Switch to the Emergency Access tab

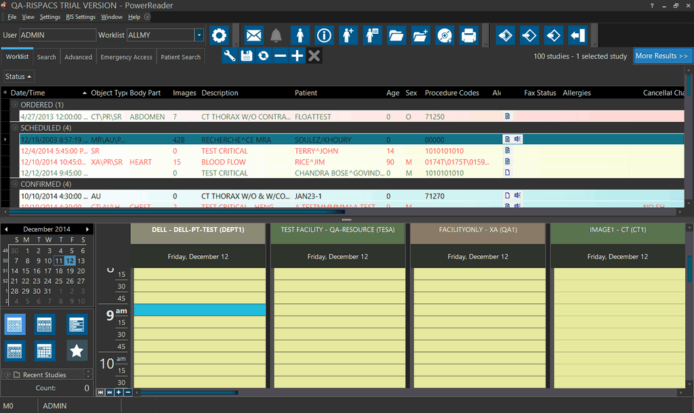pos(126,57)
